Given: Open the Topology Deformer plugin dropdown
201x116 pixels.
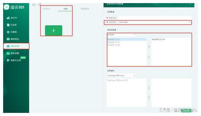Looking at the screenshot, I should pos(121,75).
